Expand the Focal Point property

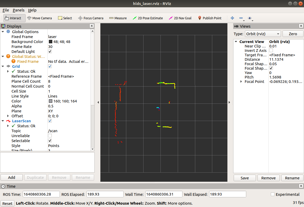click(241, 82)
